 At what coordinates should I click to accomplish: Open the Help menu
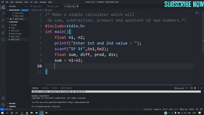coord(50,2)
